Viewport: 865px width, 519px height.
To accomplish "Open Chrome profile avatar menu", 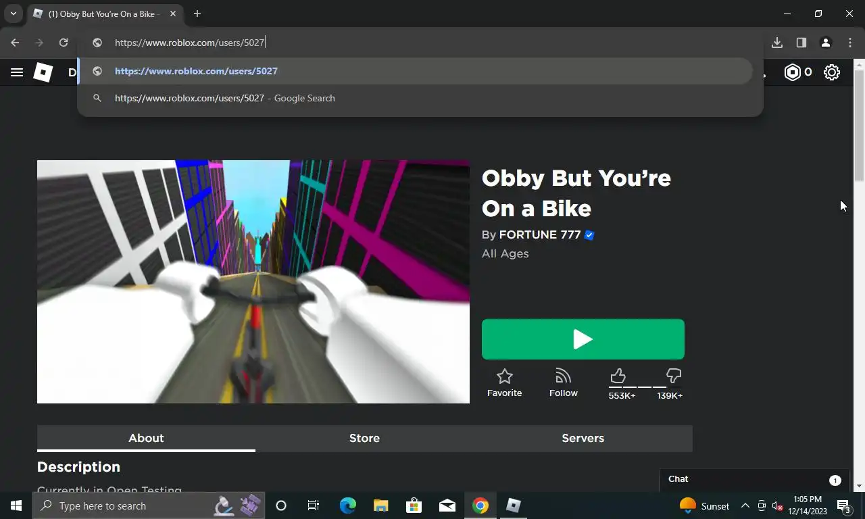I will pyautogui.click(x=826, y=43).
